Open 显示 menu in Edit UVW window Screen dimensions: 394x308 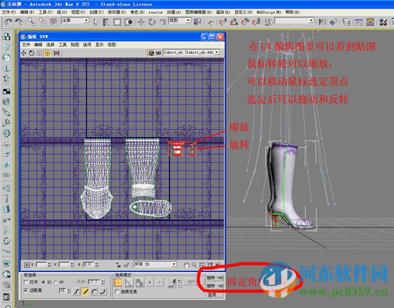(99, 45)
